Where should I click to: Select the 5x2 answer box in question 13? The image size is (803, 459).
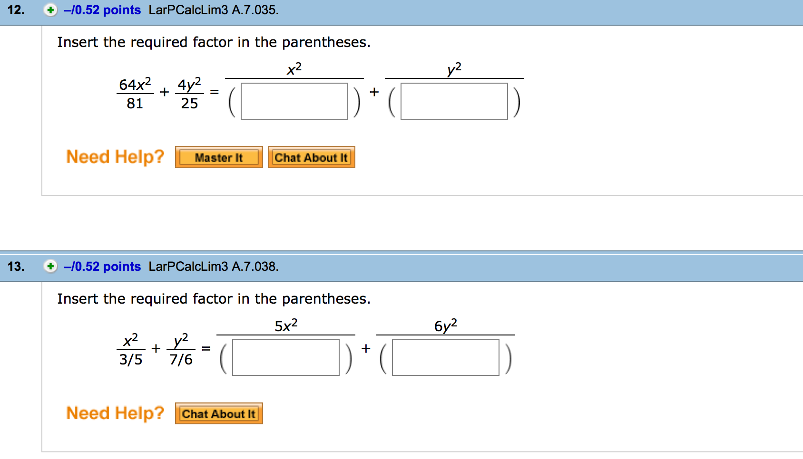coord(286,357)
